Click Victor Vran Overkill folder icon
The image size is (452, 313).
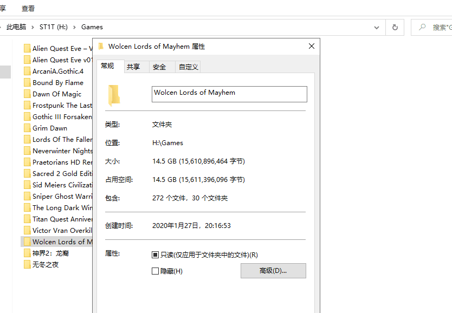click(28, 230)
